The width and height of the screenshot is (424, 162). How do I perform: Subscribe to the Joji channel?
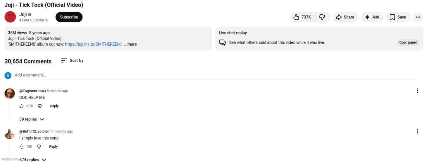coord(69,17)
